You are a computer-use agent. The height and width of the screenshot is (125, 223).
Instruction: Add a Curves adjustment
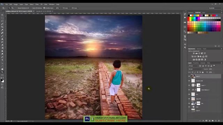(199, 53)
